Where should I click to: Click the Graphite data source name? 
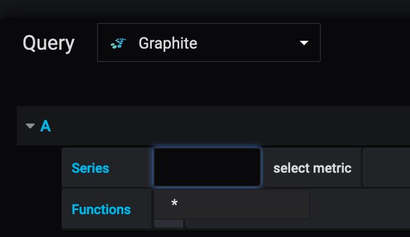pyautogui.click(x=168, y=44)
